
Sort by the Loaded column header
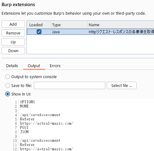(x=39, y=25)
